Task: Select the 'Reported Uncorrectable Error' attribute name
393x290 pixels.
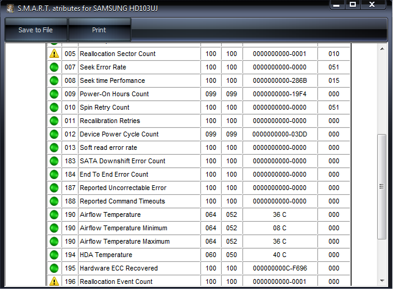Action: pos(123,188)
